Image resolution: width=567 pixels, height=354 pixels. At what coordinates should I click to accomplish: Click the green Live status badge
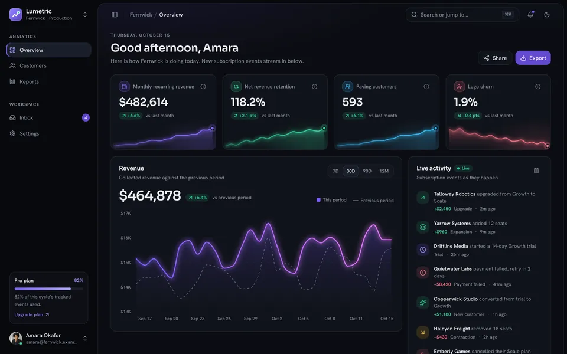pos(463,168)
